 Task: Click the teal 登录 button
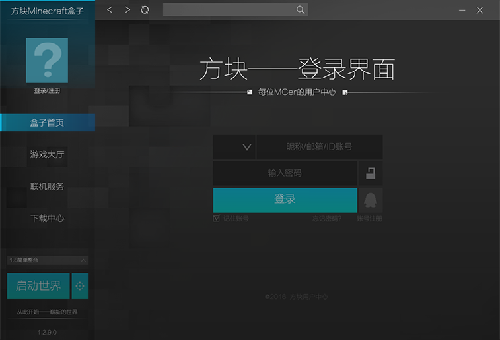coord(285,200)
